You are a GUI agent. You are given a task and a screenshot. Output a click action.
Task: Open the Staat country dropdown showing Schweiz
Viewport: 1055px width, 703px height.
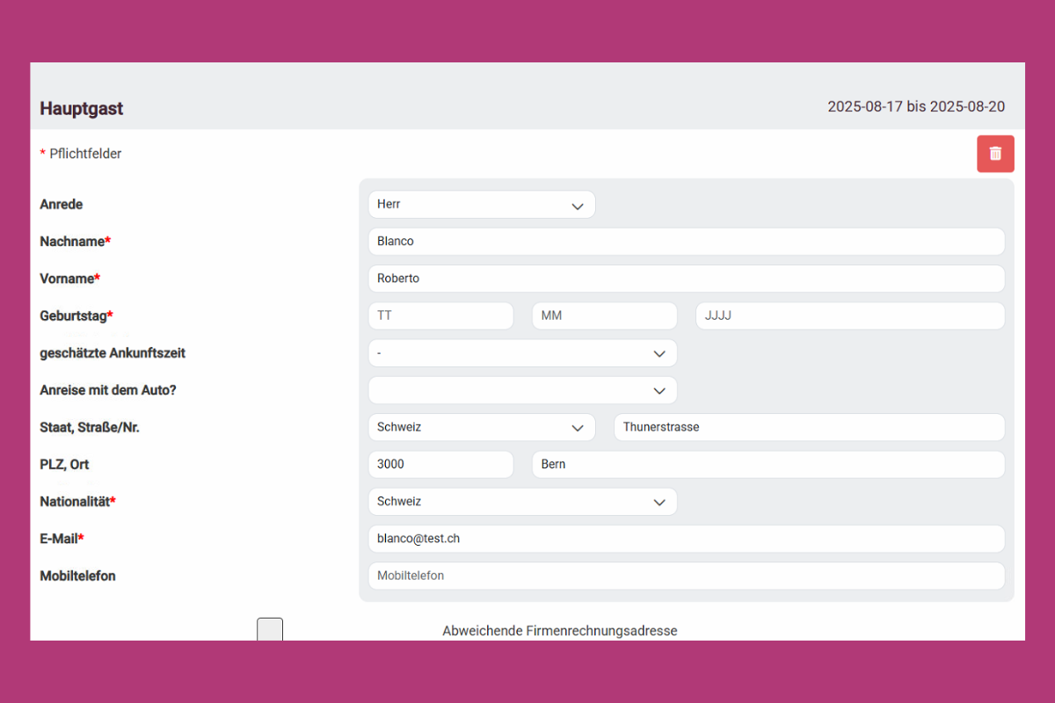coord(481,428)
